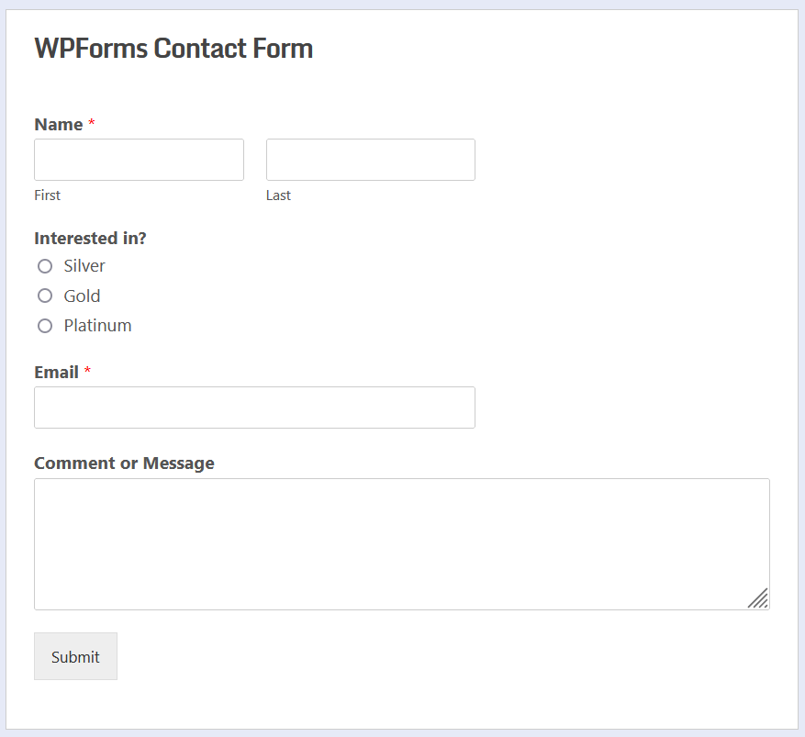Click the "First" sublabel under name field
This screenshot has width=805, height=737.
[x=47, y=195]
